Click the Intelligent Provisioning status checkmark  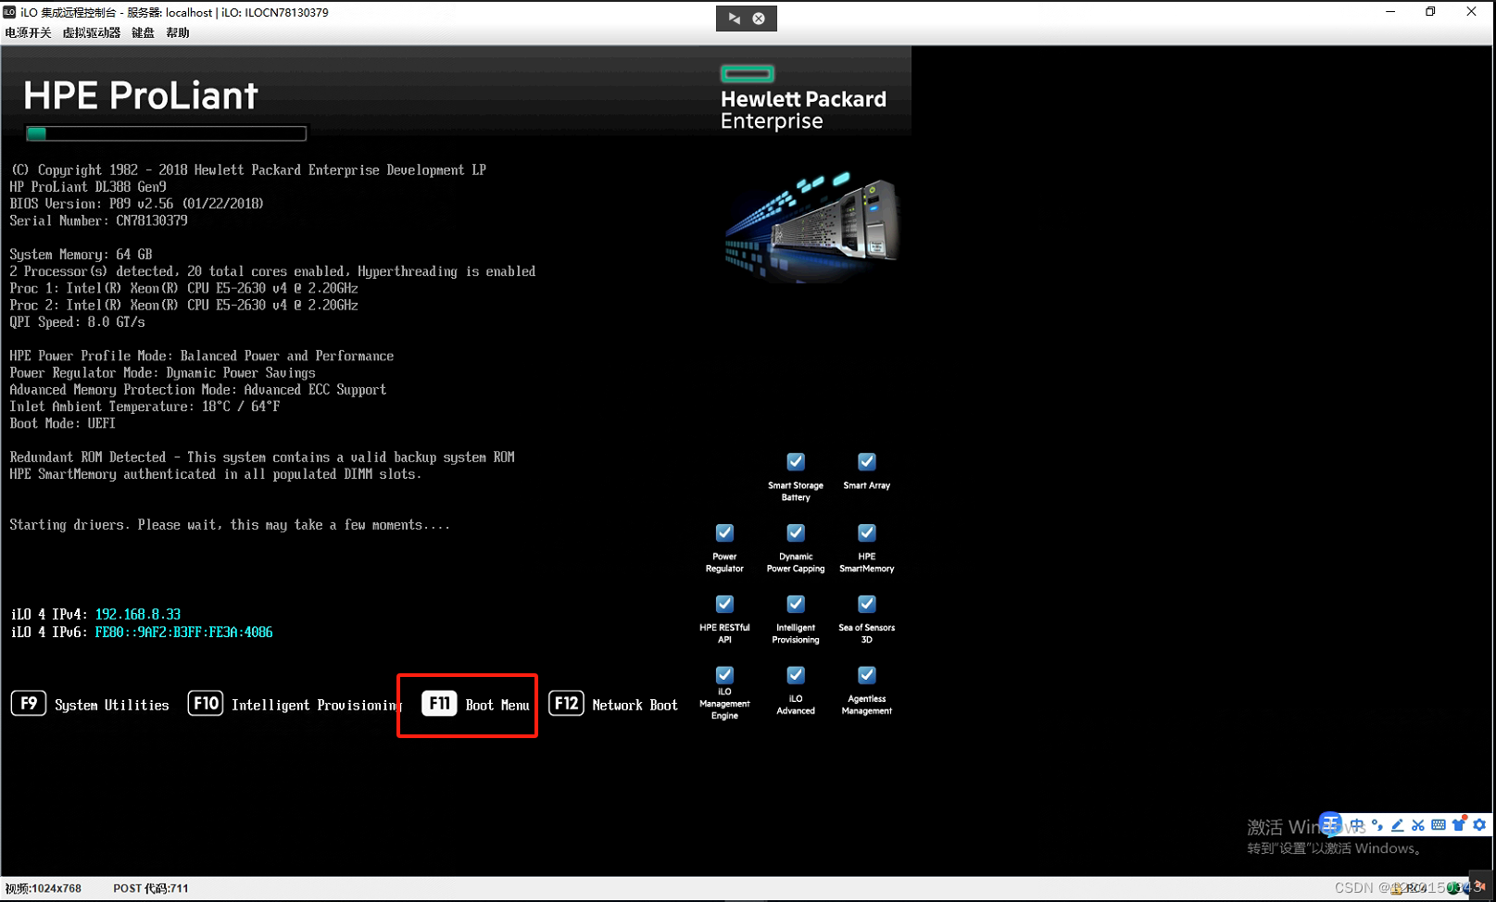tap(796, 604)
